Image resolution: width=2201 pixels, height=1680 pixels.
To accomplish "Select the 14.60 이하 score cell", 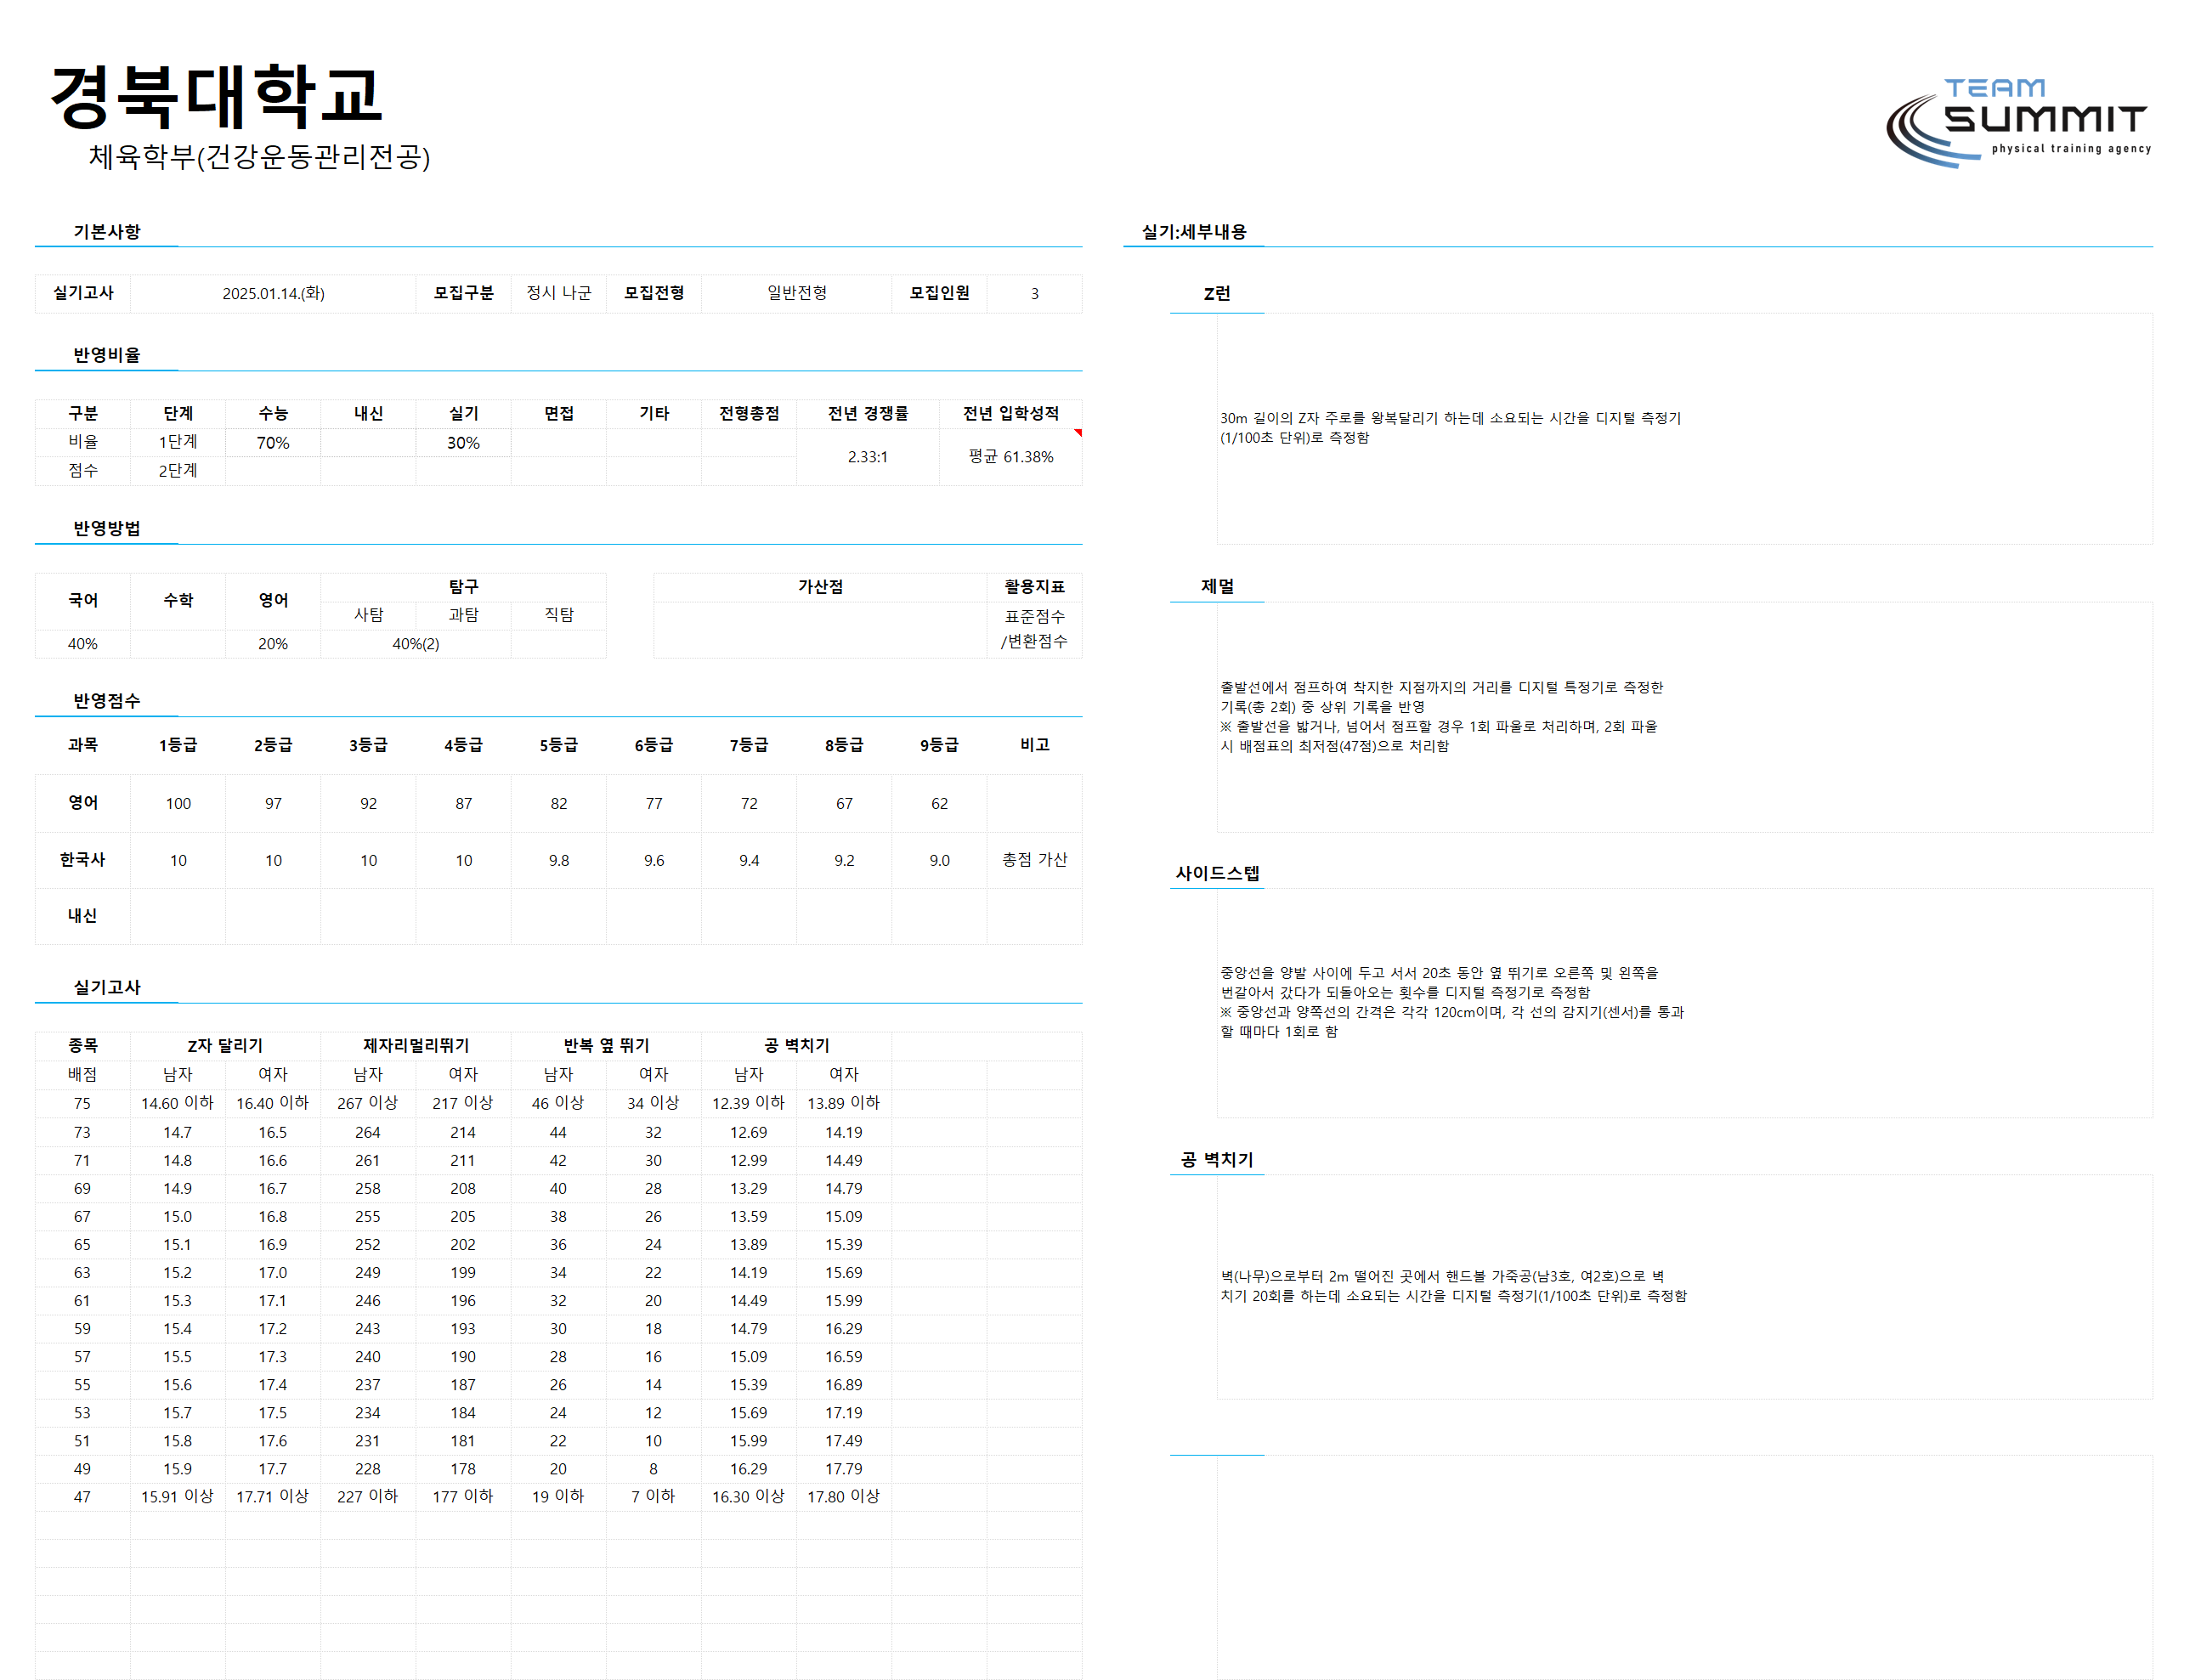I will (177, 1103).
